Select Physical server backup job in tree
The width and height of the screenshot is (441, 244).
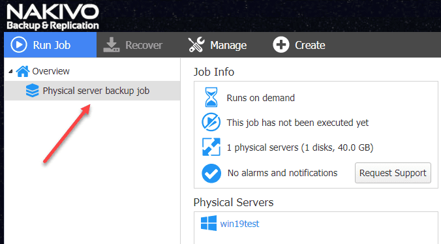coord(92,91)
